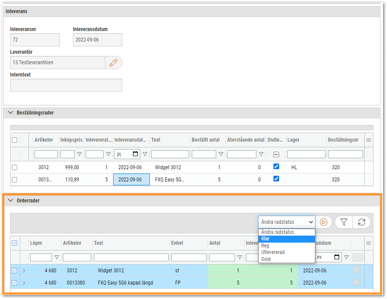Click the Inleveransnr field showing 72
This screenshot has height=299, width=387.
click(35, 40)
